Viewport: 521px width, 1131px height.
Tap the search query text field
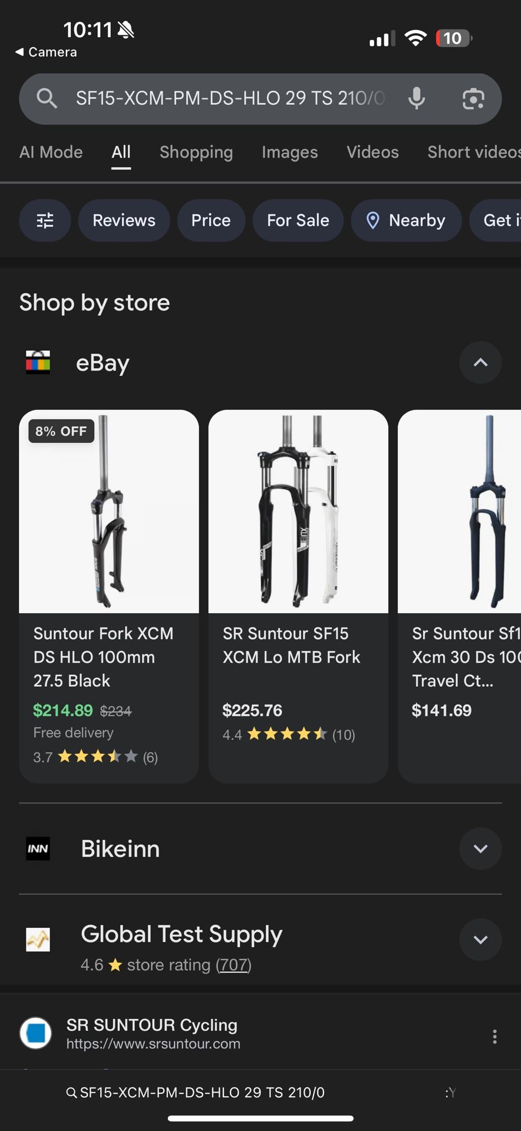click(x=230, y=98)
